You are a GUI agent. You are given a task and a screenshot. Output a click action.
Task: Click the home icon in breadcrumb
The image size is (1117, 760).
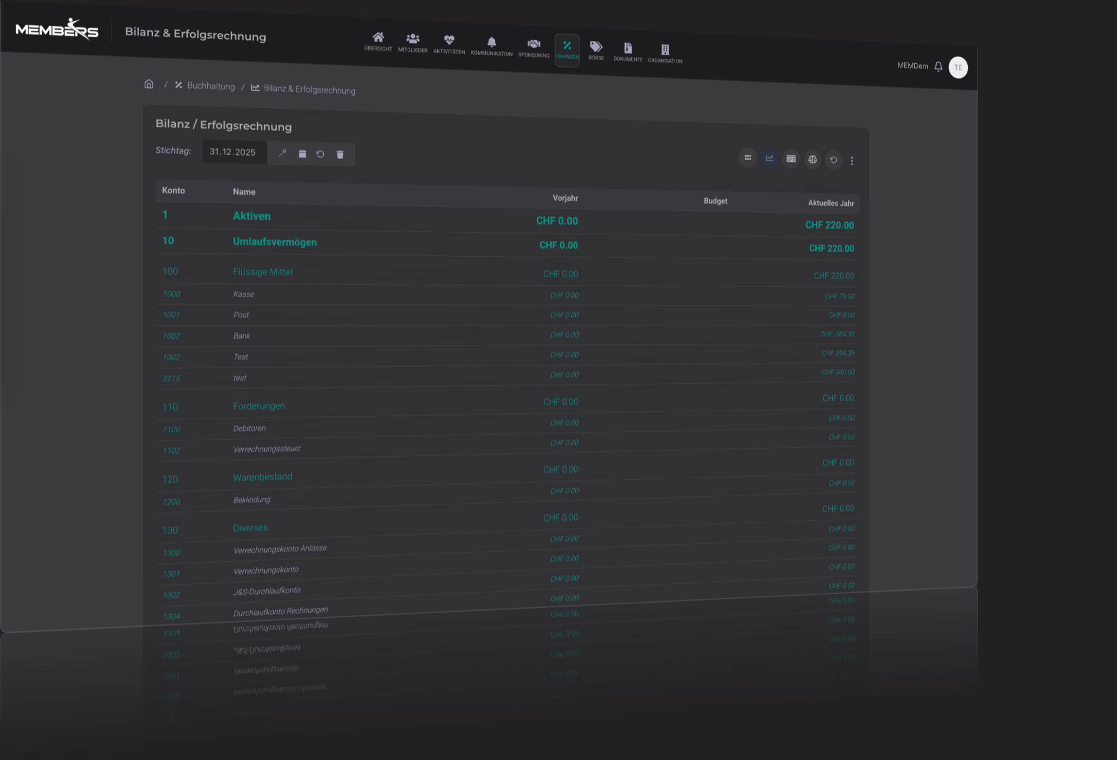149,84
